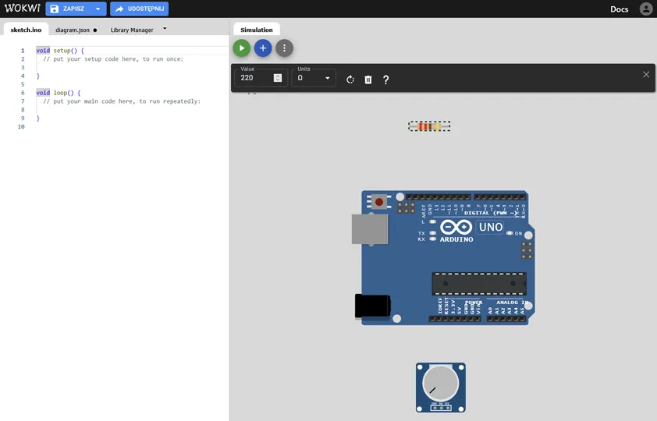Screen dimensions: 657x421
Task: Click the main code comment on line 7
Action: pyautogui.click(x=122, y=101)
